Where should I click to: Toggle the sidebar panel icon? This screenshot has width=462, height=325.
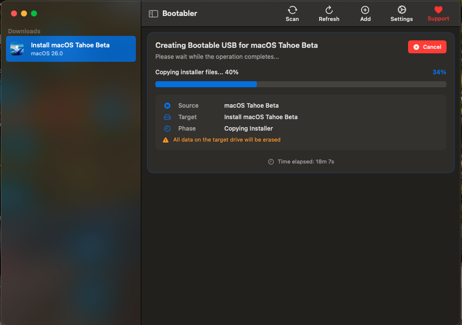(153, 13)
